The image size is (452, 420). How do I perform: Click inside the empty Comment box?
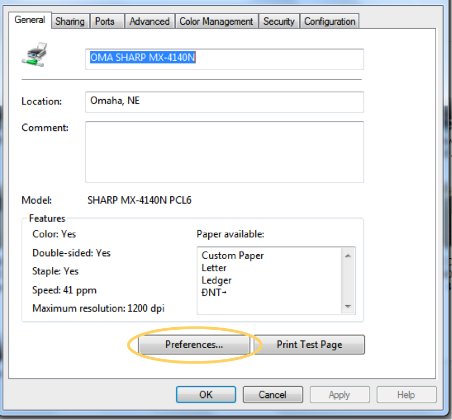point(224,151)
